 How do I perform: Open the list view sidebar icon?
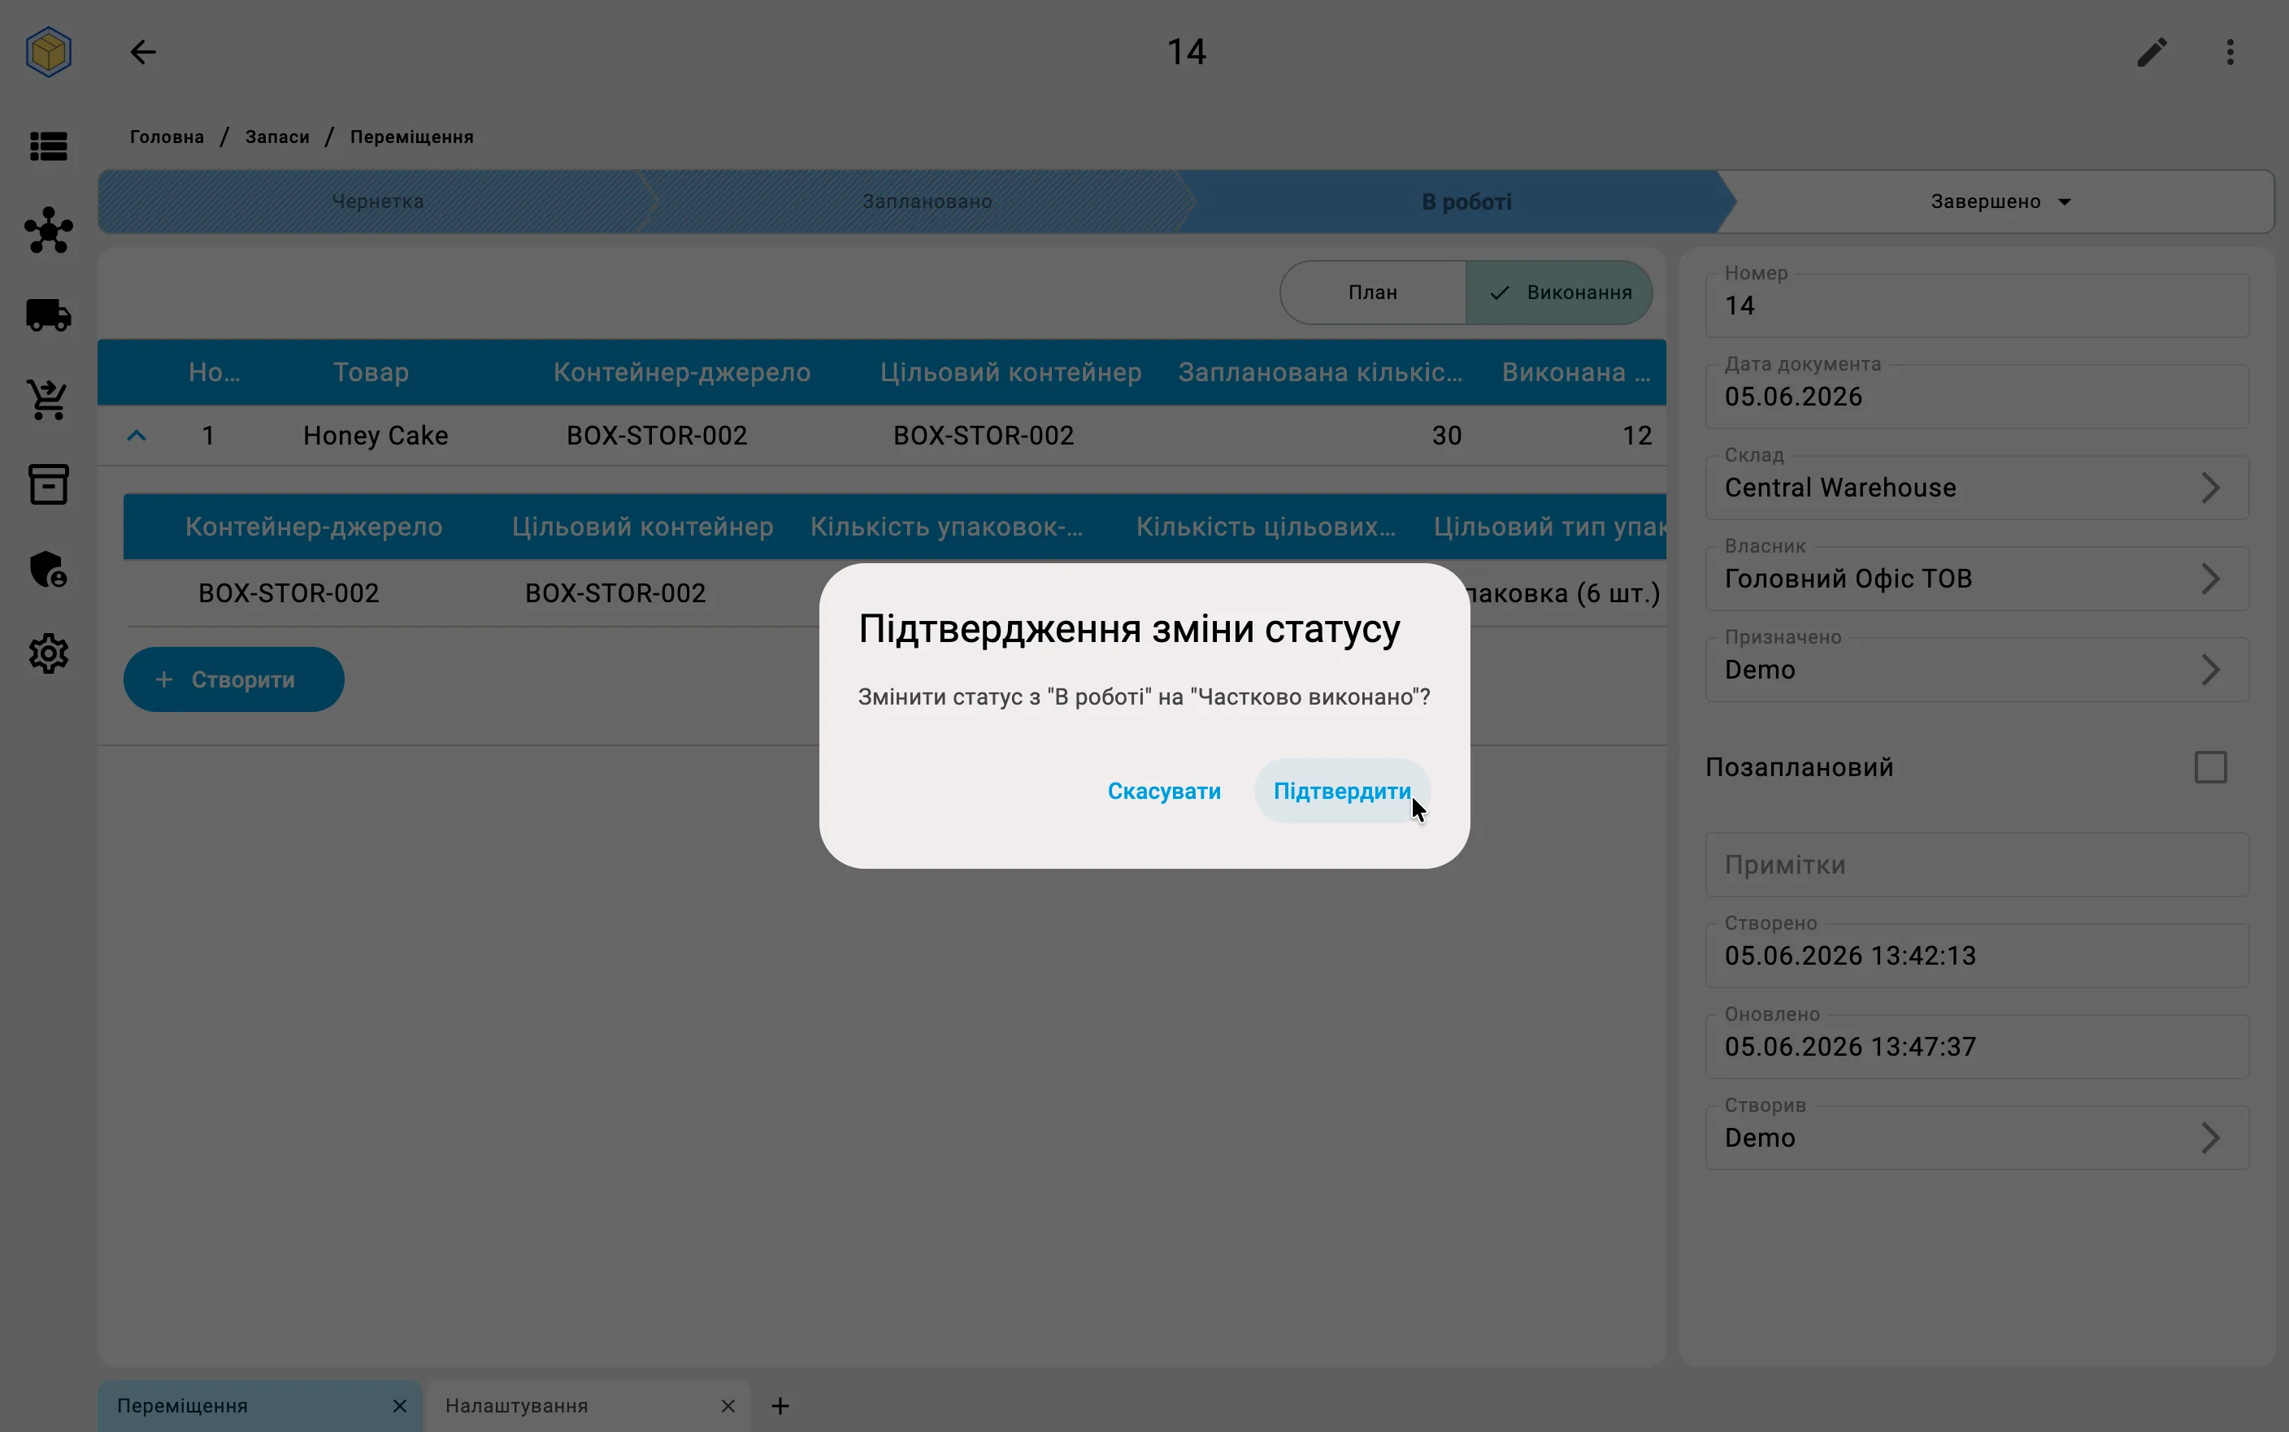click(48, 145)
